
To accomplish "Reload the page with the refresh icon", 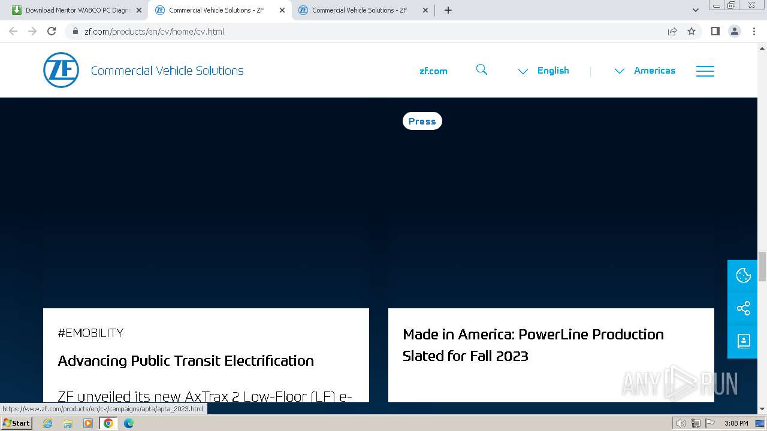I will click(52, 31).
